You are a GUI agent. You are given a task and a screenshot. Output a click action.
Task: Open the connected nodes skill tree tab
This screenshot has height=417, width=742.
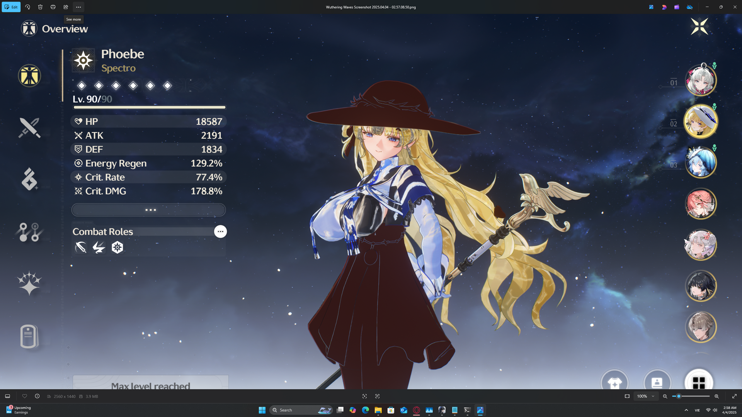click(29, 232)
